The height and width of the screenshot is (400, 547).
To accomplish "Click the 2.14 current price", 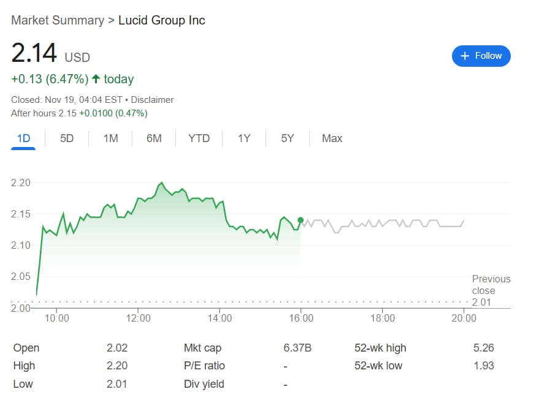I will (x=34, y=53).
